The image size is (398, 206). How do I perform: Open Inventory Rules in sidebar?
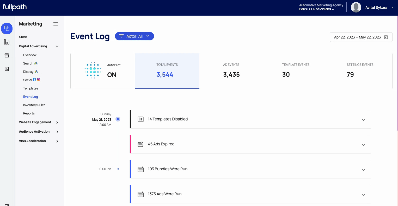tap(34, 105)
